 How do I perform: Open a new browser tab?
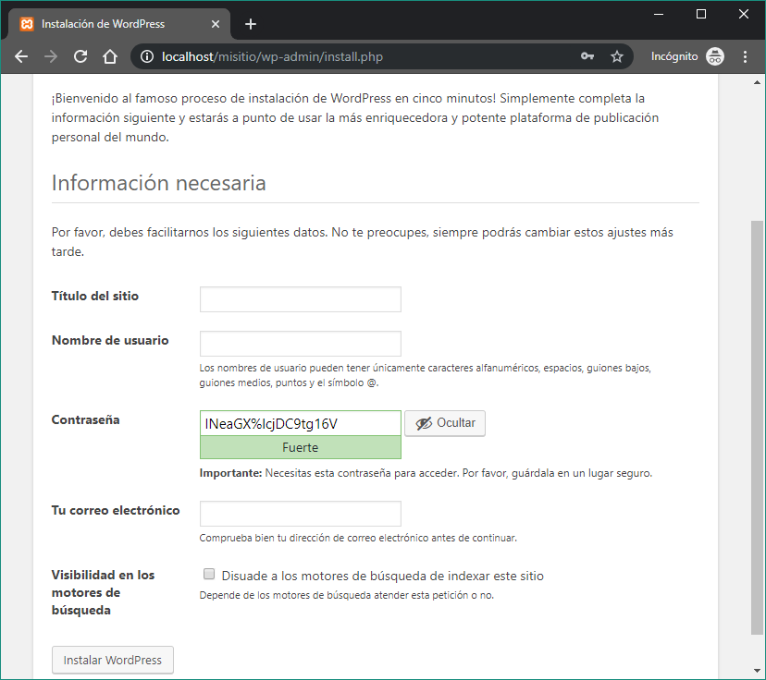pyautogui.click(x=251, y=24)
